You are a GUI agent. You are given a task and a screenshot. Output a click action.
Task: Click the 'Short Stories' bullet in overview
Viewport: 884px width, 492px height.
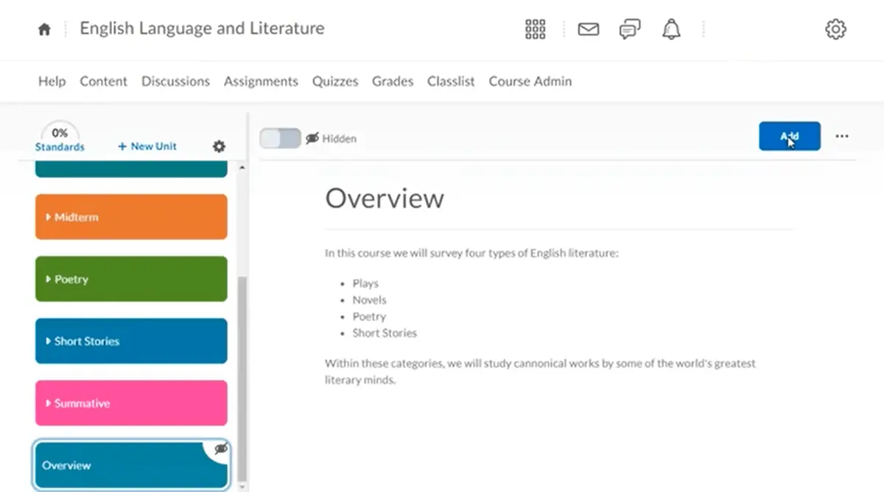(x=385, y=333)
